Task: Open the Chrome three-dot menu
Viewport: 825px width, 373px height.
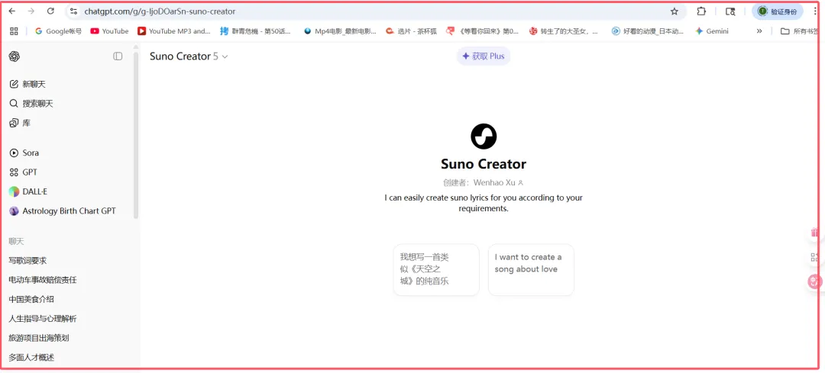Action: click(817, 11)
